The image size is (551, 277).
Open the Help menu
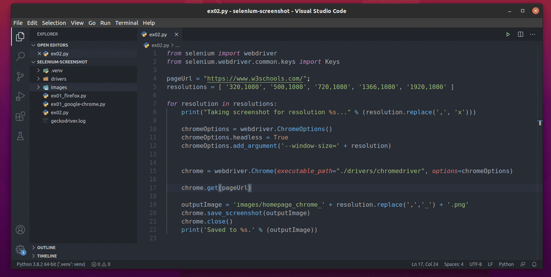[x=149, y=23]
